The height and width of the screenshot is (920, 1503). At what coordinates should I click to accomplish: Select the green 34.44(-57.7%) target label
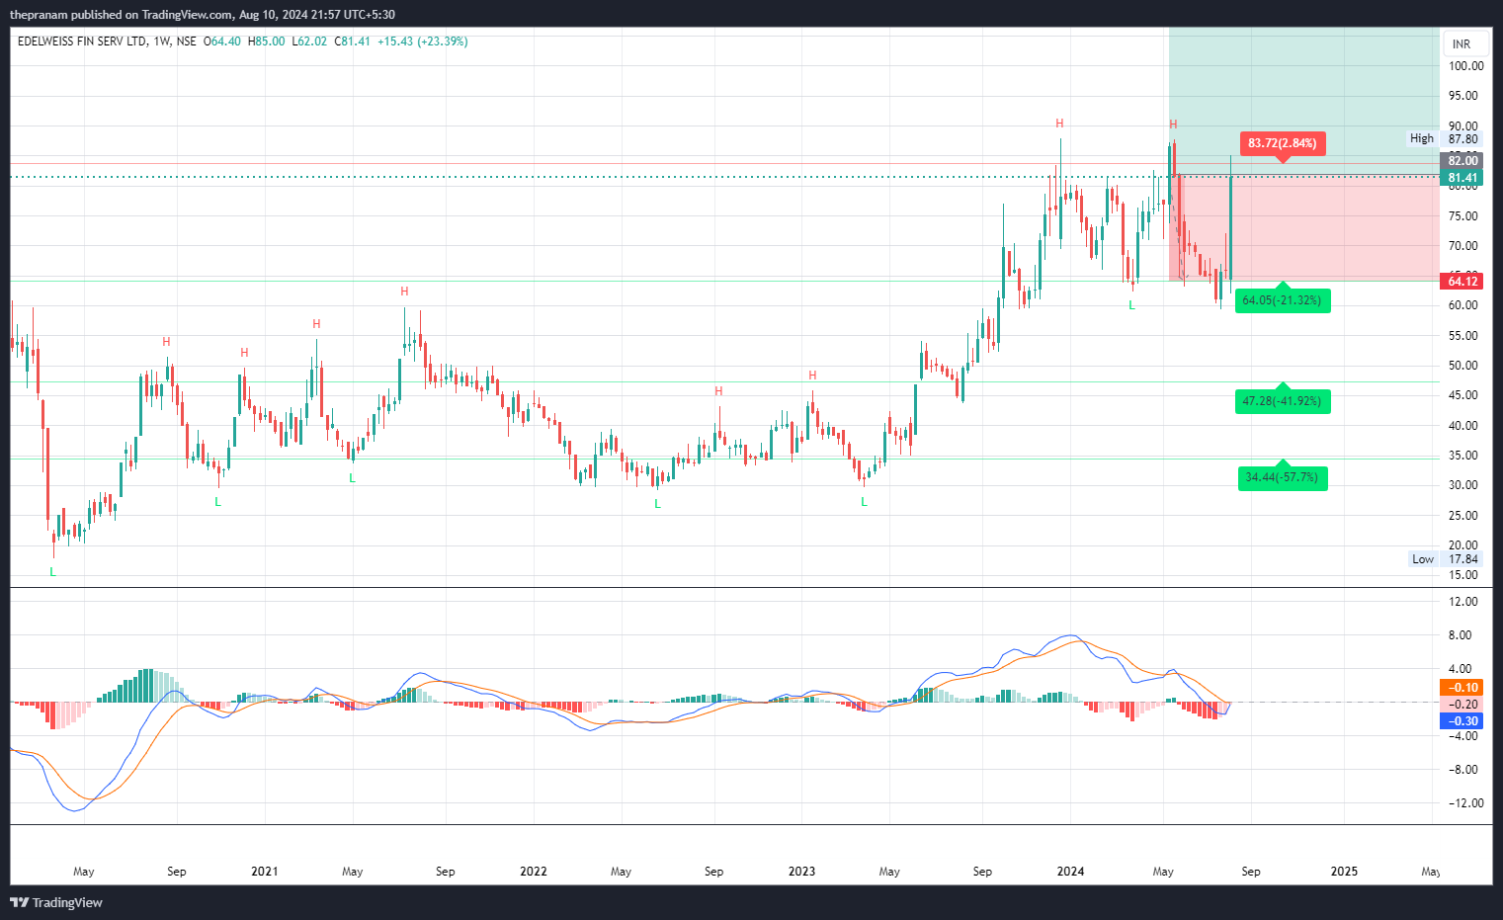click(x=1282, y=477)
